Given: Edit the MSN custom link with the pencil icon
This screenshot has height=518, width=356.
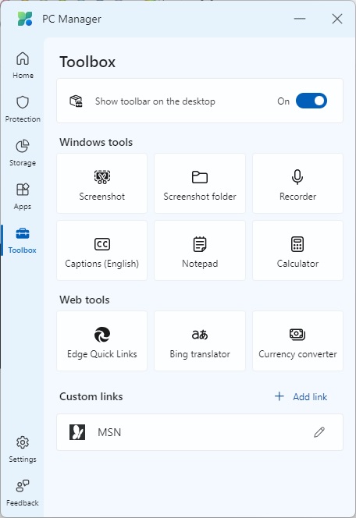Looking at the screenshot, I should pyautogui.click(x=319, y=432).
